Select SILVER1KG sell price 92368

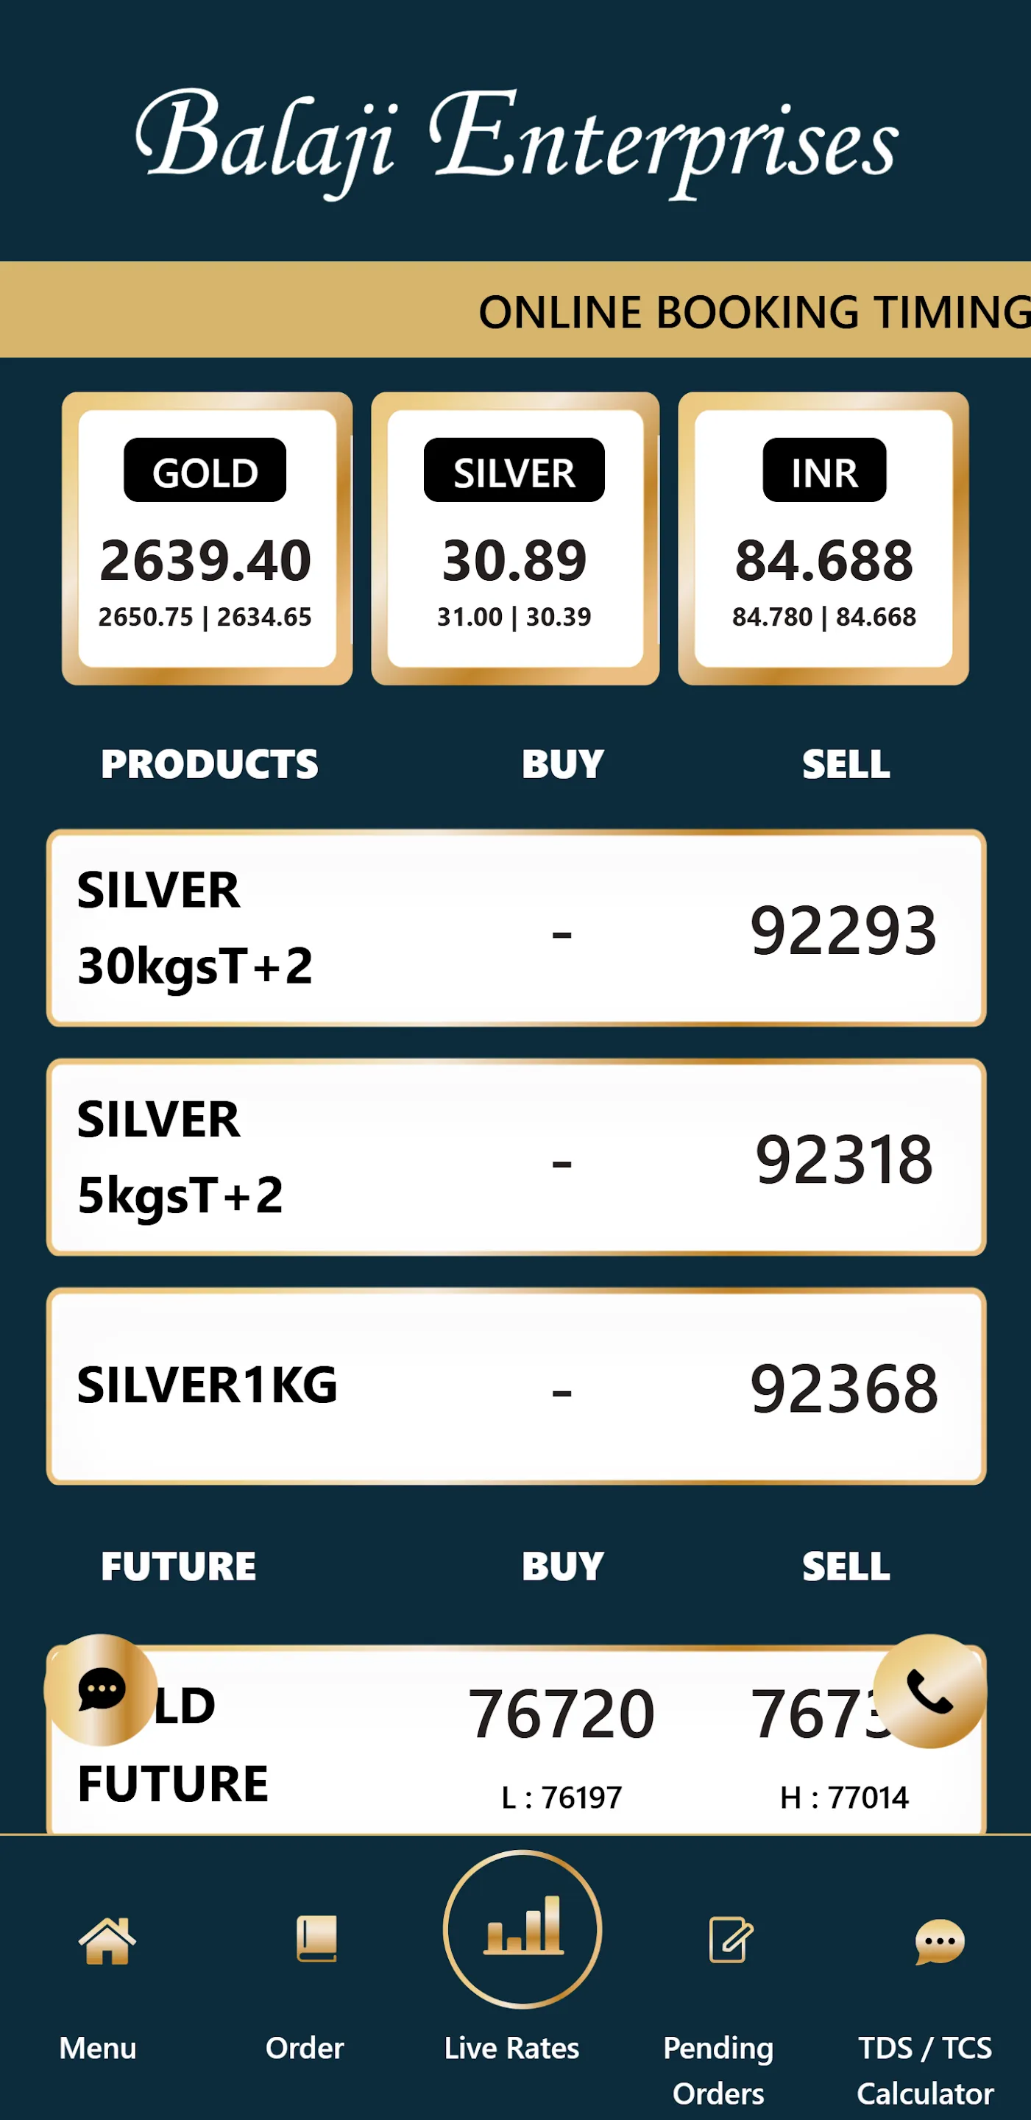[843, 1388]
